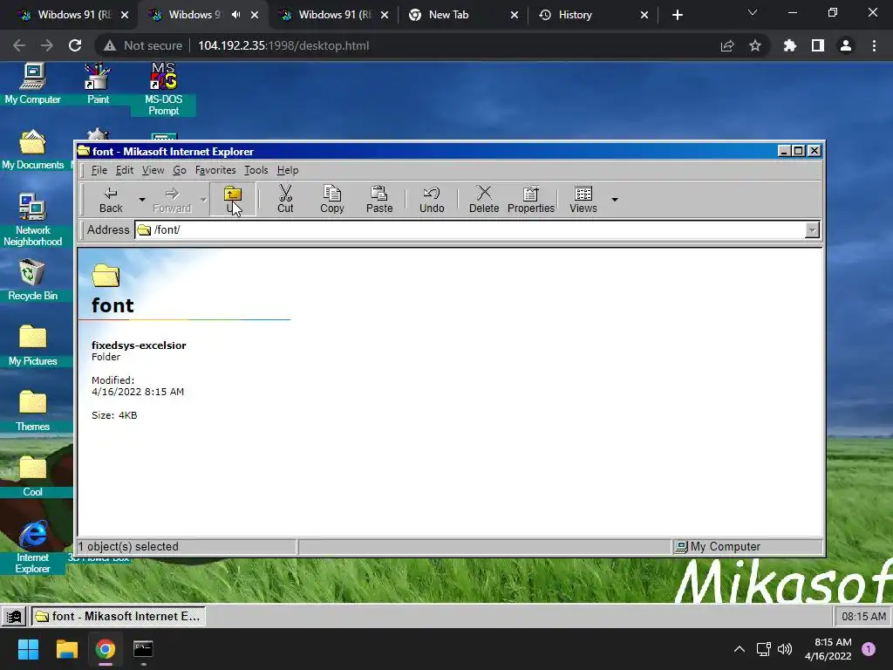Click the '1 object(s) selected' status text
The width and height of the screenshot is (893, 670).
coord(128,546)
